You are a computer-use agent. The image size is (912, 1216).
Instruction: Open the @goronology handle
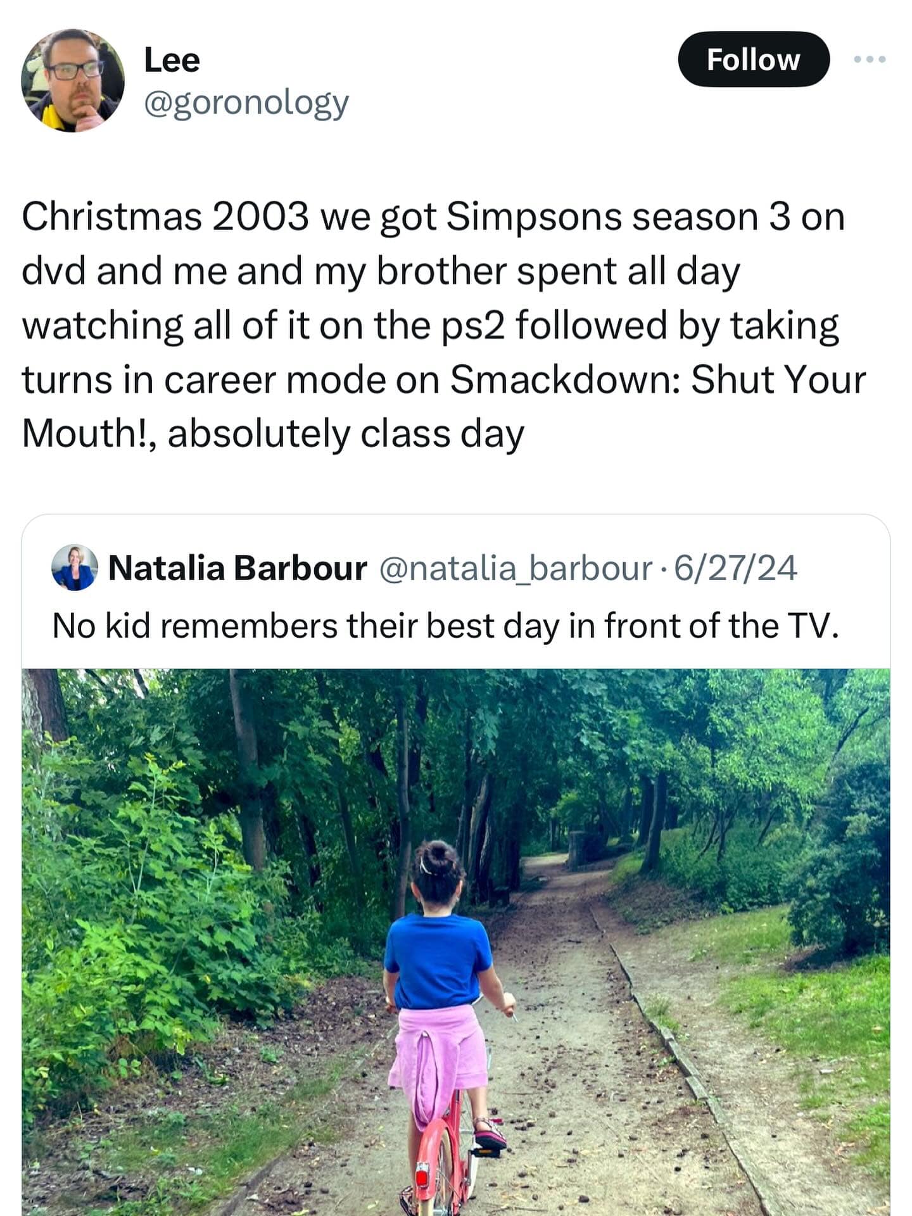point(246,103)
